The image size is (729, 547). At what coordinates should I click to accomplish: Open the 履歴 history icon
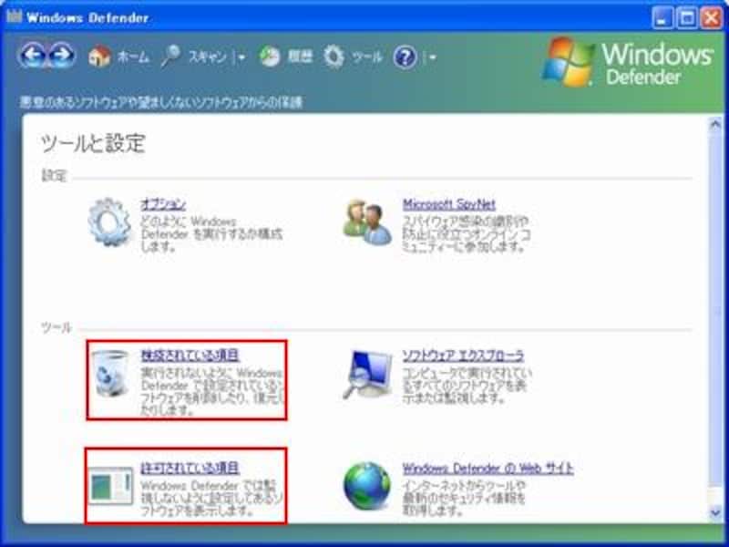point(270,57)
